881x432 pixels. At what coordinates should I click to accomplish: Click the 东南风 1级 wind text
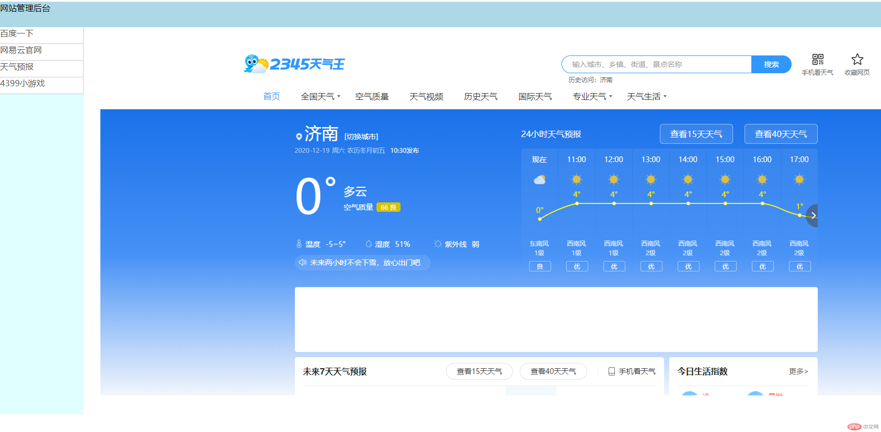[540, 248]
